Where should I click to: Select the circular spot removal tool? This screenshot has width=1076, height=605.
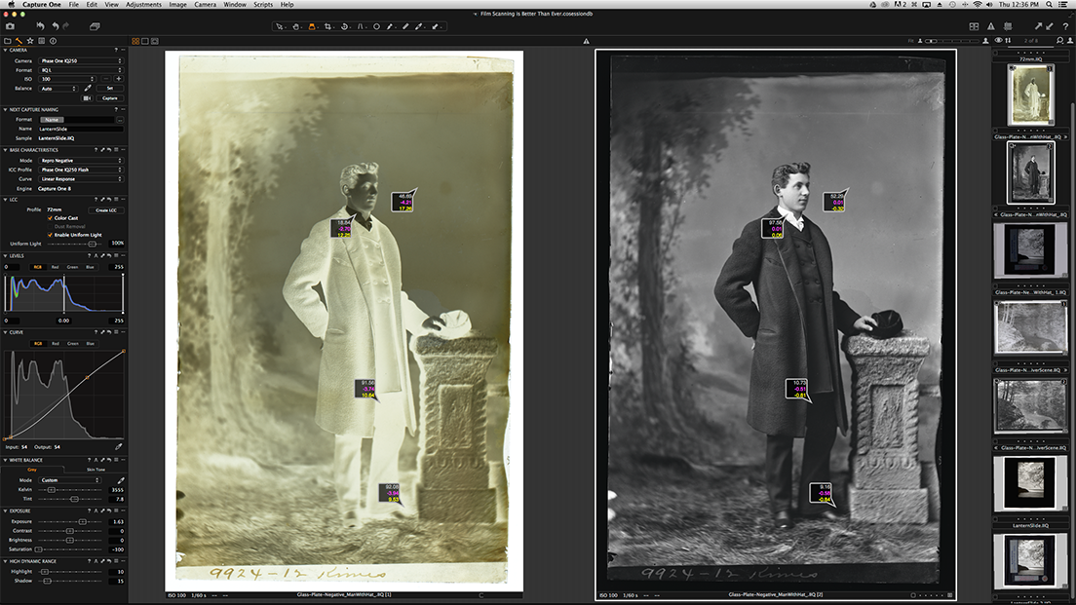click(x=376, y=26)
